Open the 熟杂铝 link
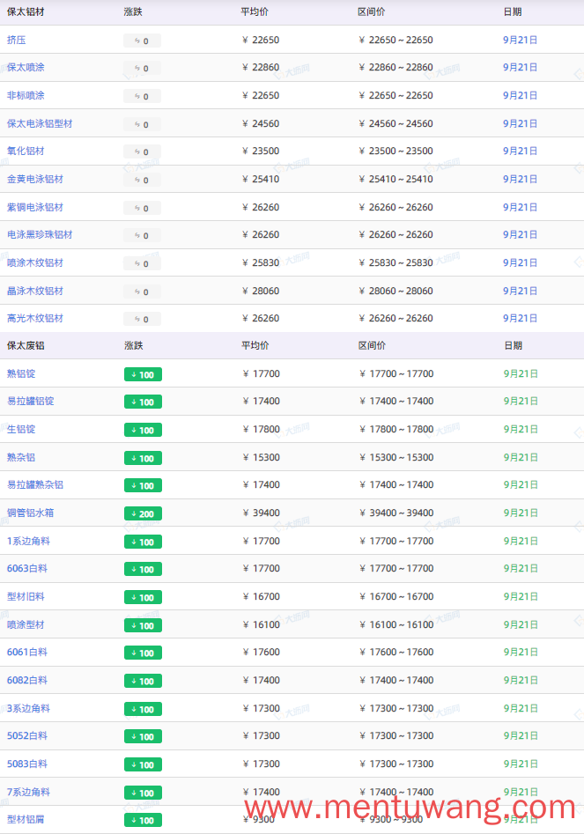The image size is (584, 834). click(21, 457)
